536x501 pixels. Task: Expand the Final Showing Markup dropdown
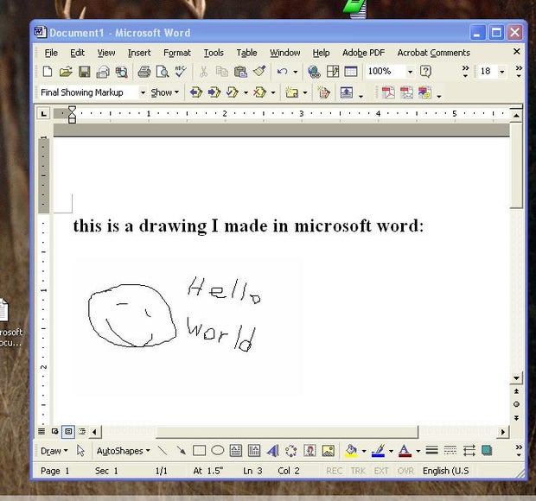click(143, 92)
